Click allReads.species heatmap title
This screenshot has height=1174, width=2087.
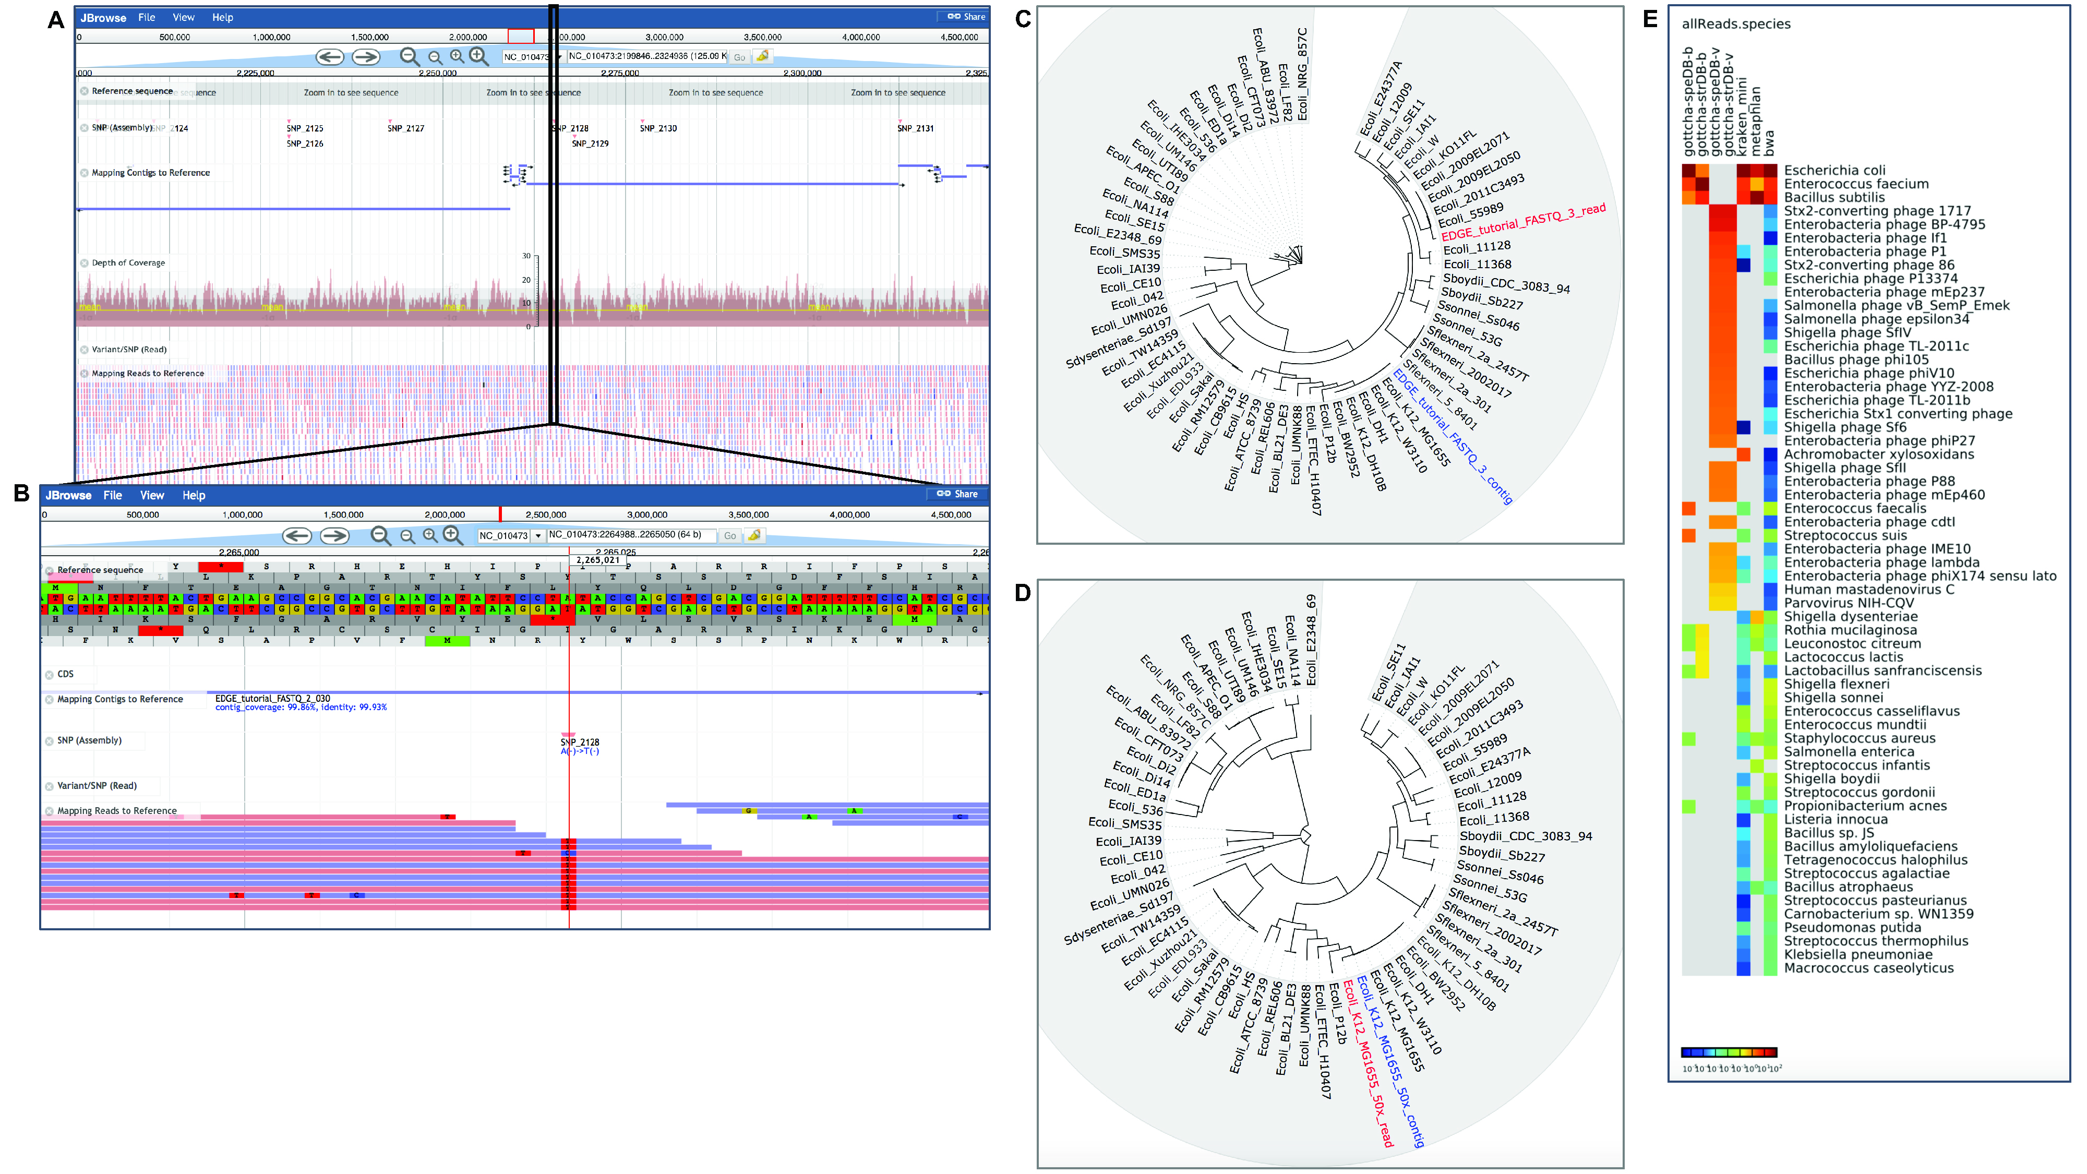click(1735, 25)
